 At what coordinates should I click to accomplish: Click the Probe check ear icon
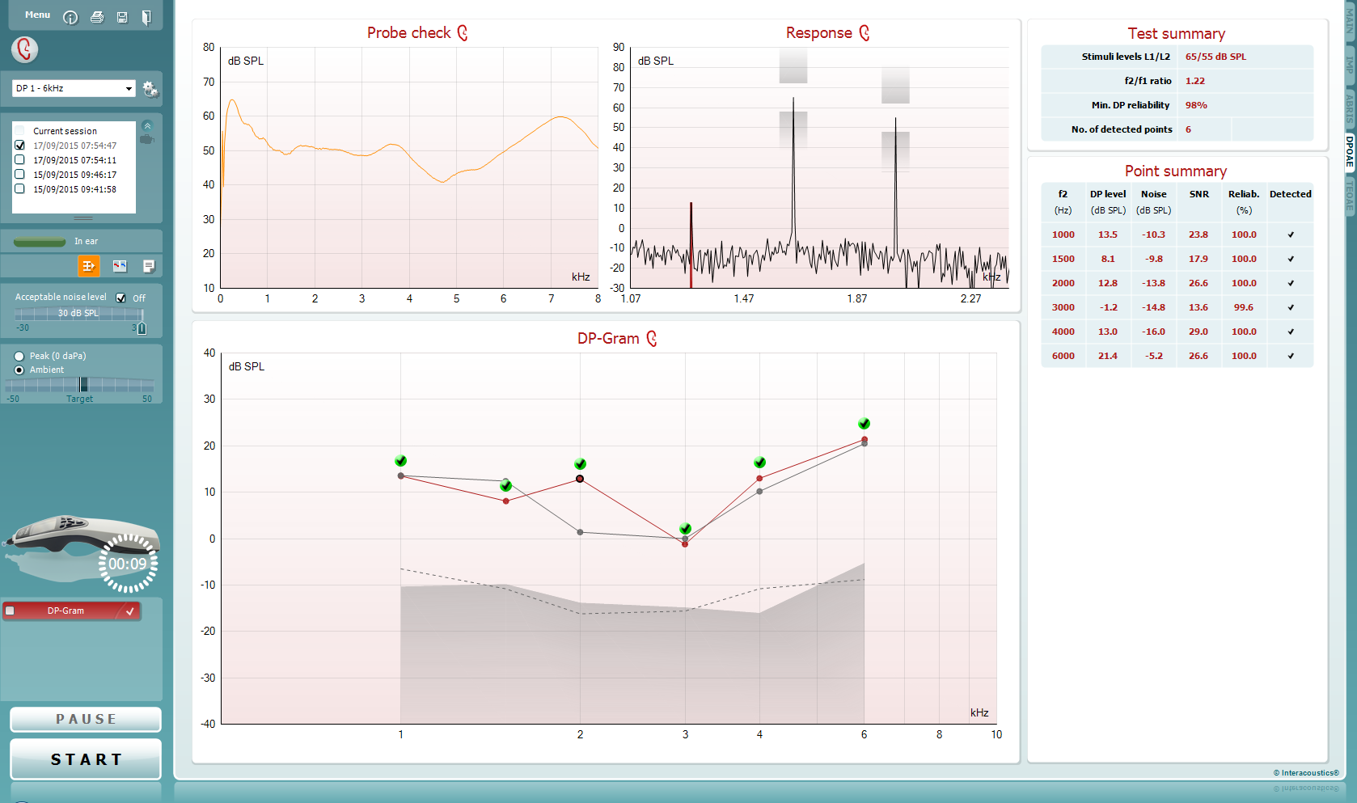[463, 33]
